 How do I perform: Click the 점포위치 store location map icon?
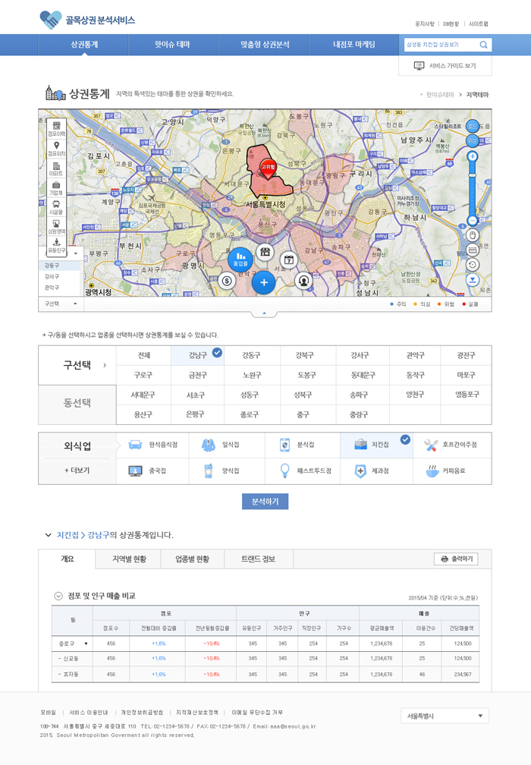[56, 148]
